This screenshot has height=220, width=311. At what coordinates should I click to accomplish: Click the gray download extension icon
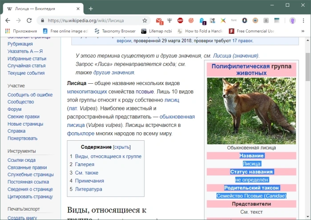266,20
